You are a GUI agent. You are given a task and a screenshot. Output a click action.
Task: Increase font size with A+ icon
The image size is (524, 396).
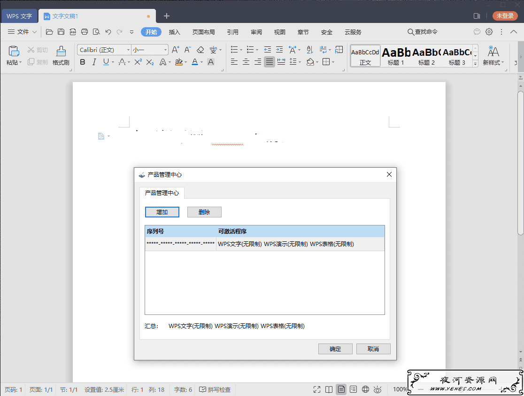(176, 50)
